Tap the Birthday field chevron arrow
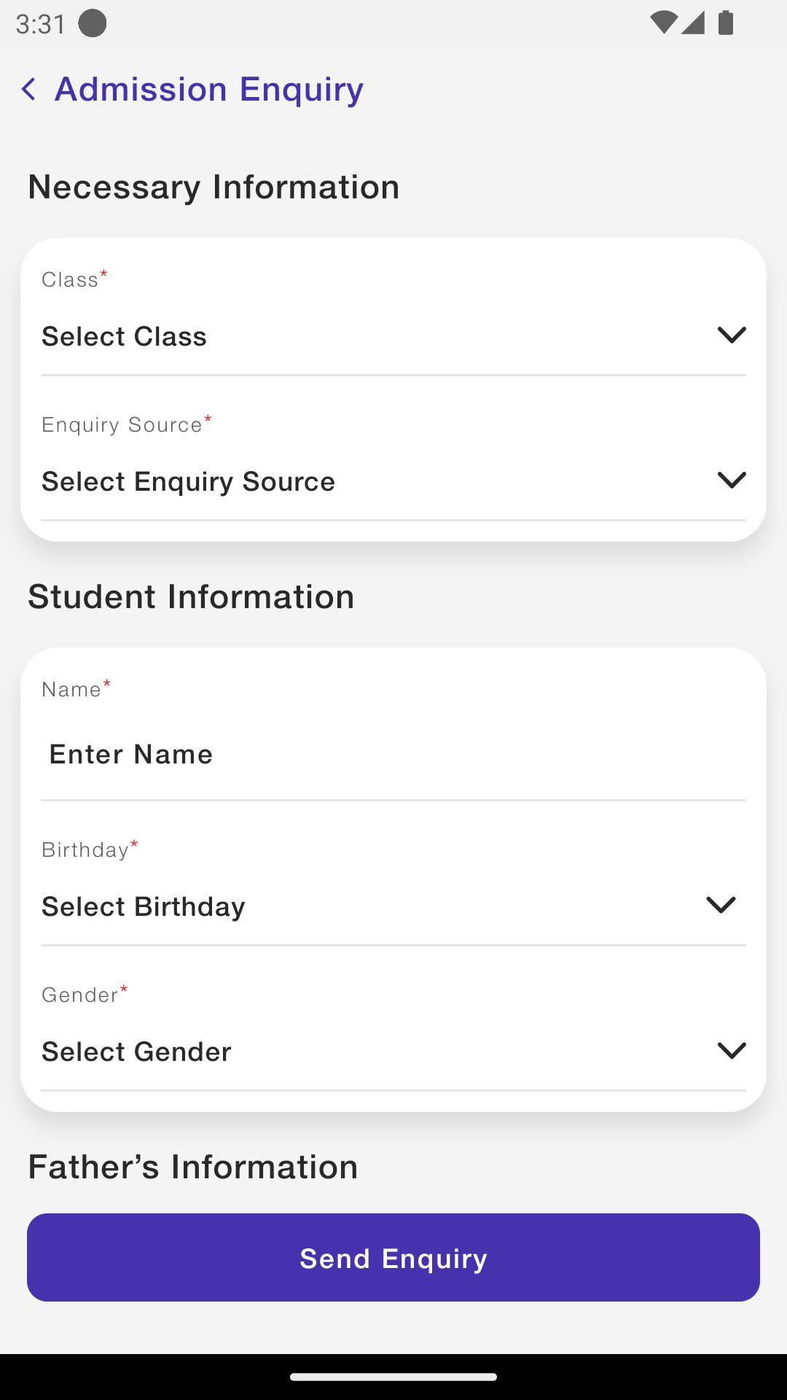Screen dimensions: 787x1400 click(721, 905)
